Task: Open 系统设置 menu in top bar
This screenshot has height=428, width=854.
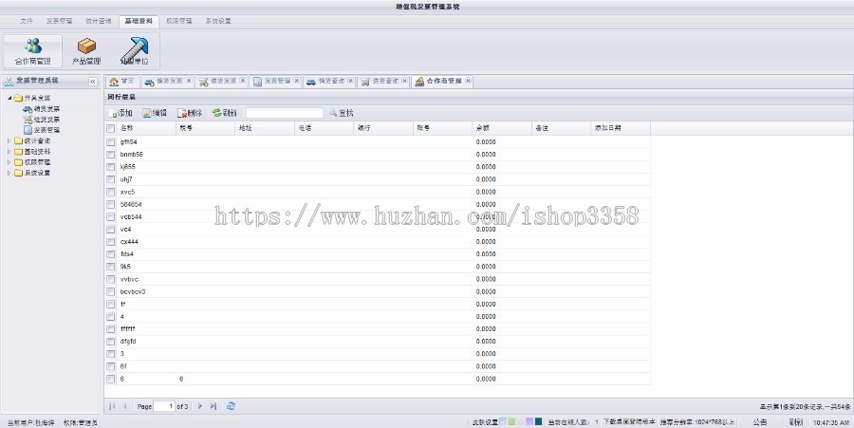Action: (218, 21)
